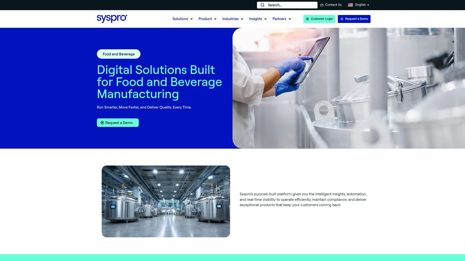Click the US flag icon
465x261 pixels.
(x=350, y=5)
